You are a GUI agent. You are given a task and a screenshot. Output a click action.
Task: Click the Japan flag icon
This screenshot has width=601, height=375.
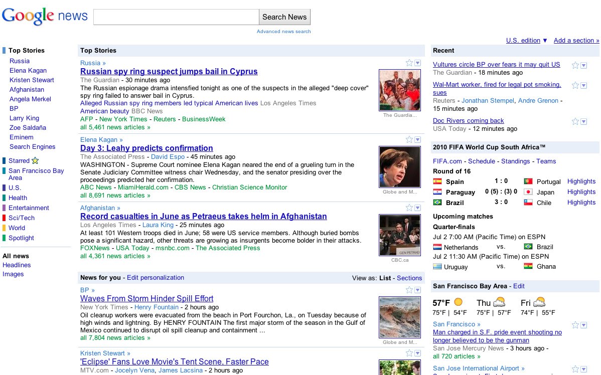(x=527, y=192)
